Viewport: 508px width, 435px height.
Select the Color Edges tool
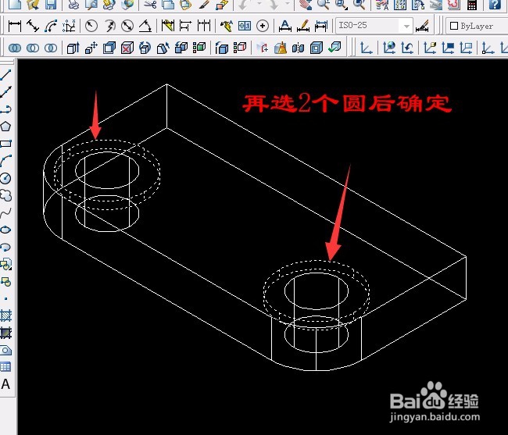point(240,48)
